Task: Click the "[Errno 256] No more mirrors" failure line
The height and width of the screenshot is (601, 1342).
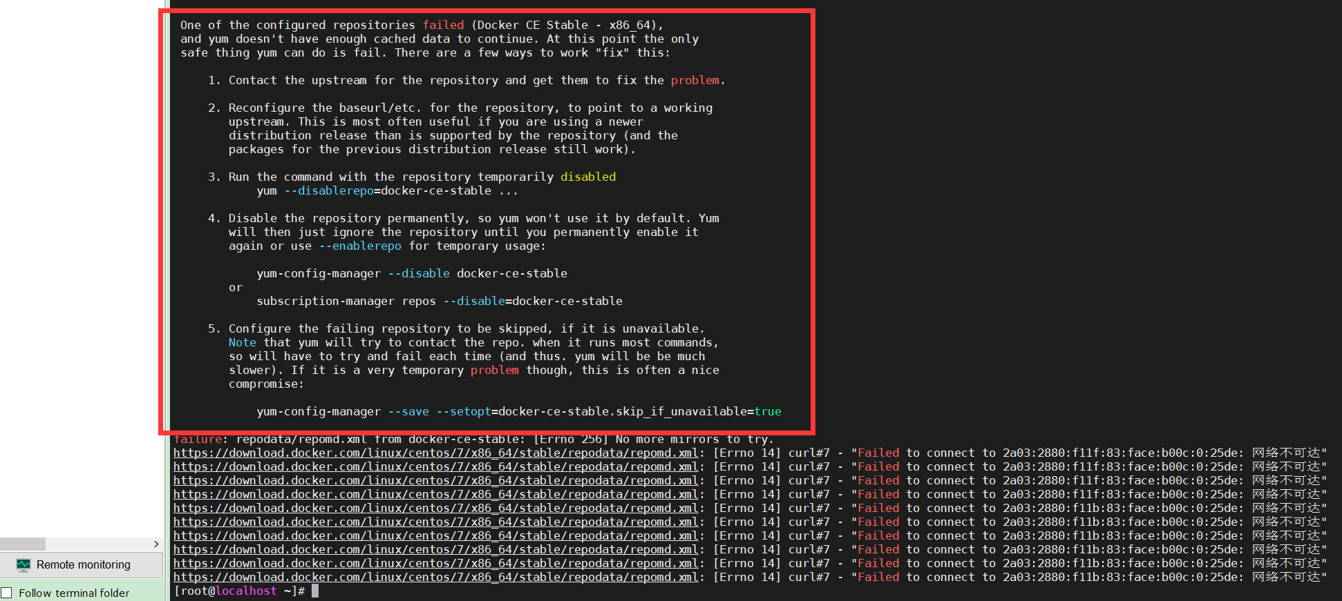Action: tap(474, 439)
